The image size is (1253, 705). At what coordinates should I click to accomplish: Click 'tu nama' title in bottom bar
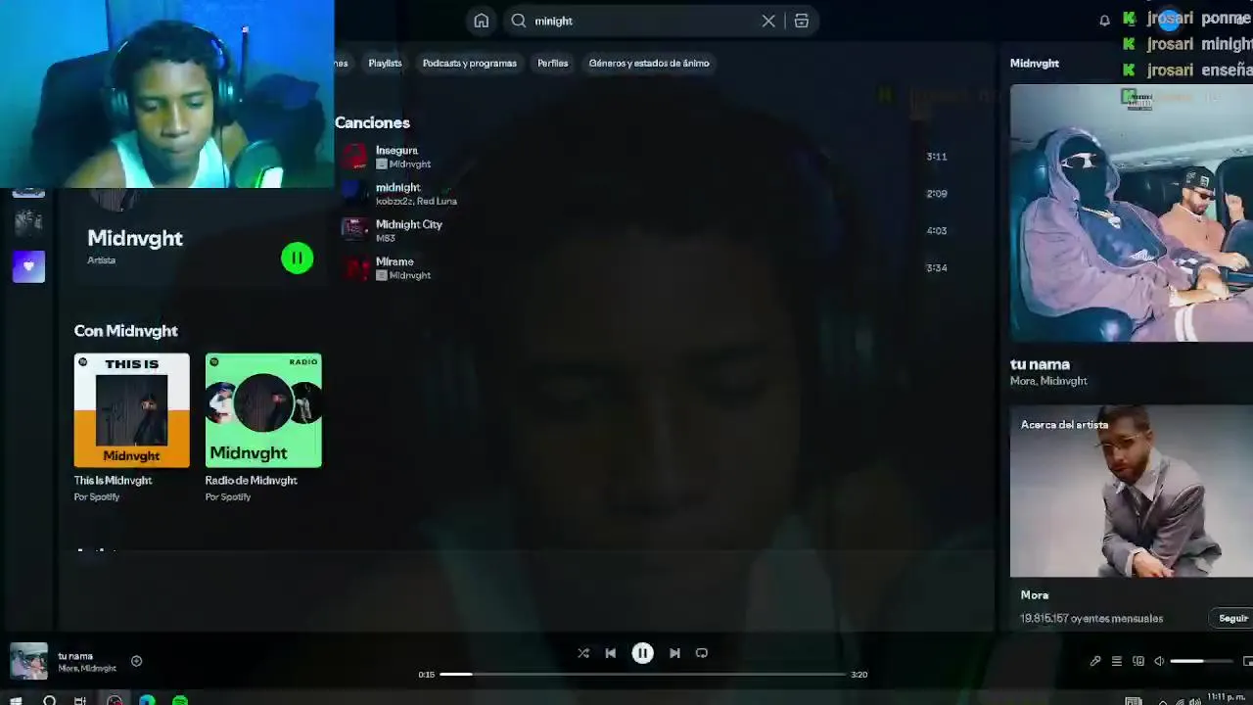click(x=75, y=656)
